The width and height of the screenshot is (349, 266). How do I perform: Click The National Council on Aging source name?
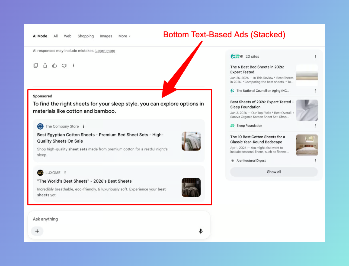pos(263,91)
